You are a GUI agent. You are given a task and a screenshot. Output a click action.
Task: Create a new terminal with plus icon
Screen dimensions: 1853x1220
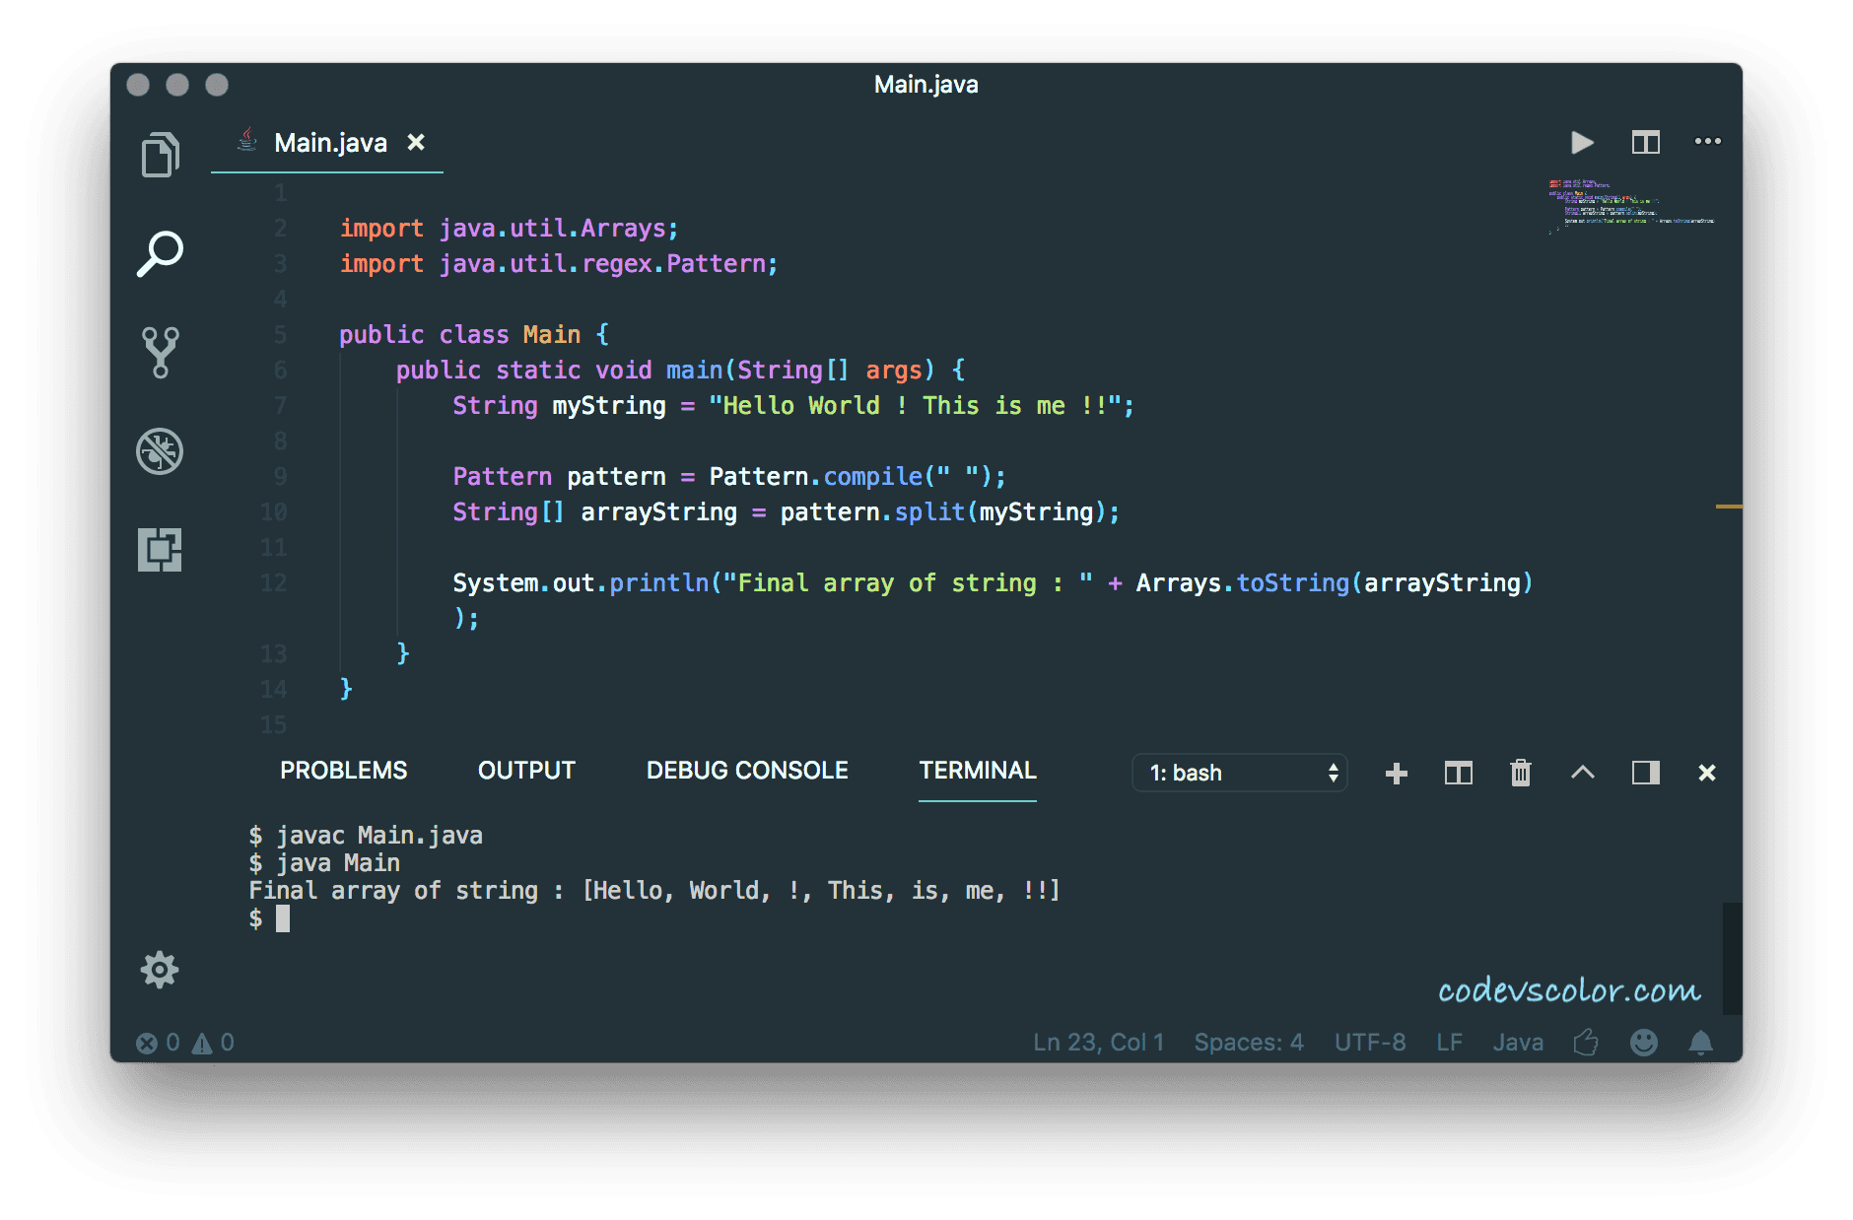(1396, 774)
